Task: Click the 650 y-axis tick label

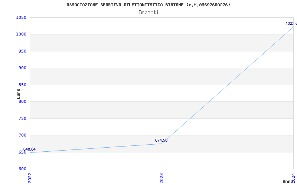Action: (22, 152)
